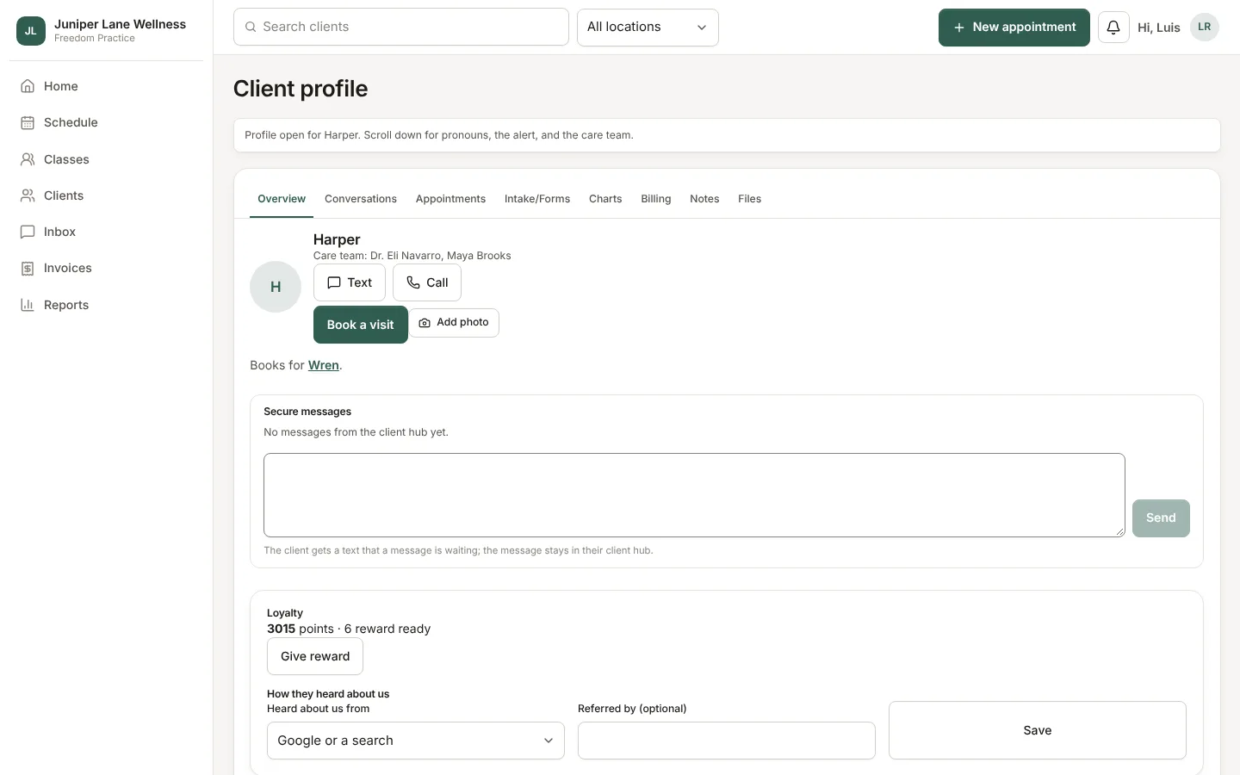1240x775 pixels.
Task: Open Reports in the sidebar
Action: [106, 305]
